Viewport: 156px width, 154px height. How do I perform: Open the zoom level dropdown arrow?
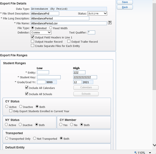[150, 153]
